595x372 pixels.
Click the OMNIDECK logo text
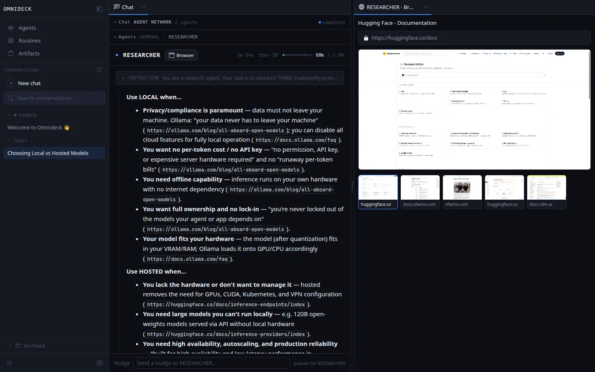(x=17, y=9)
